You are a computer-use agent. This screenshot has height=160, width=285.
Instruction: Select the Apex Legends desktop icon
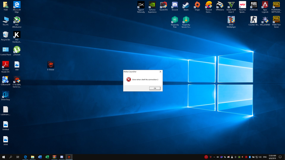coord(265,5)
